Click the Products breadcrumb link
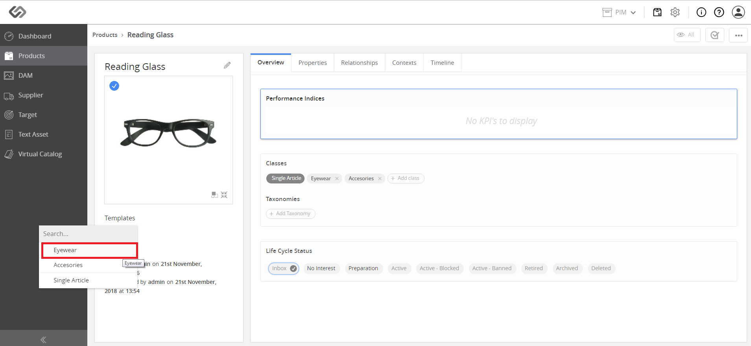This screenshot has height=346, width=751. tap(105, 35)
